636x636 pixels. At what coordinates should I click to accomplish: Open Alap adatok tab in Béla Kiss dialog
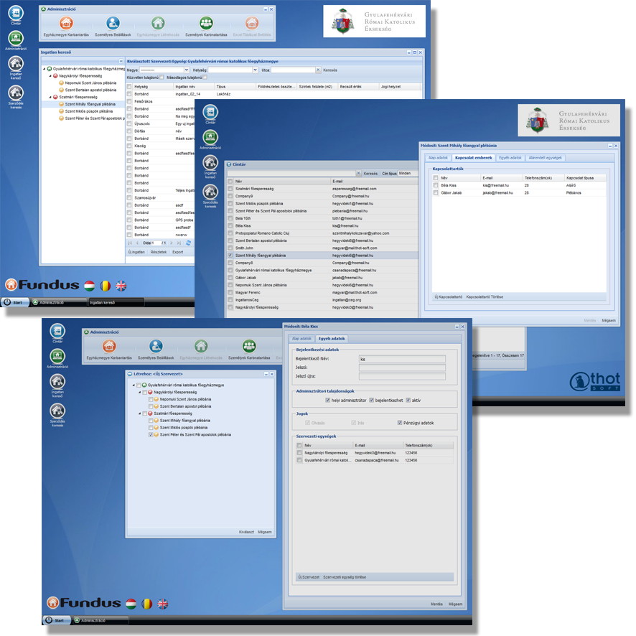pos(300,338)
